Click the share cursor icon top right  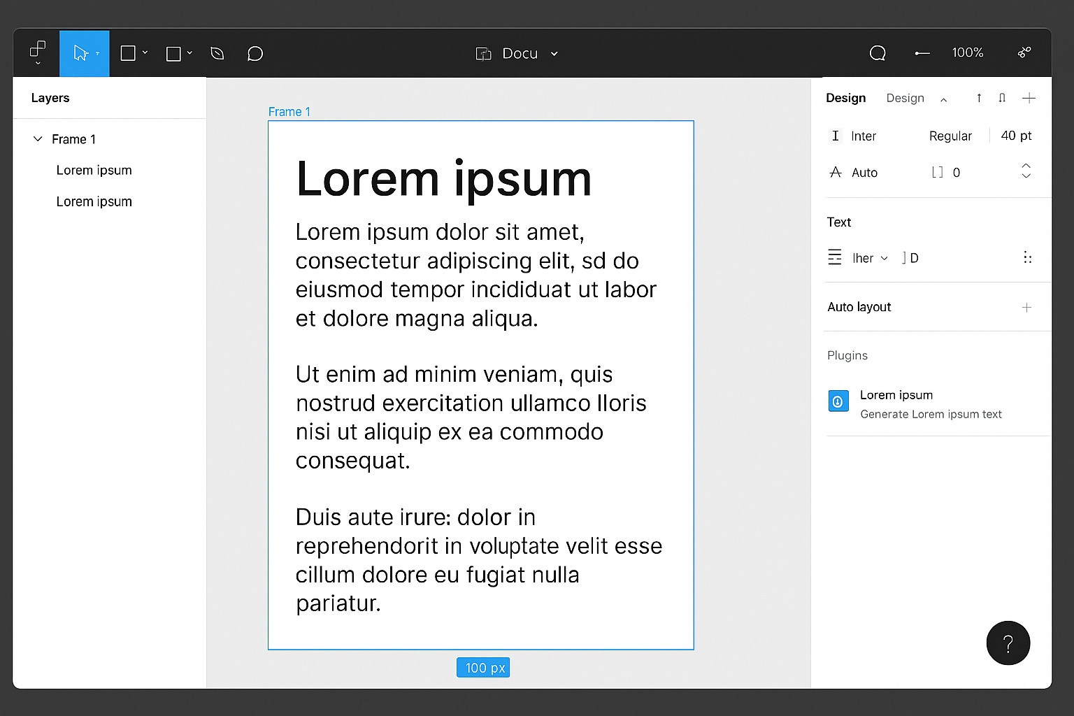click(x=1024, y=52)
